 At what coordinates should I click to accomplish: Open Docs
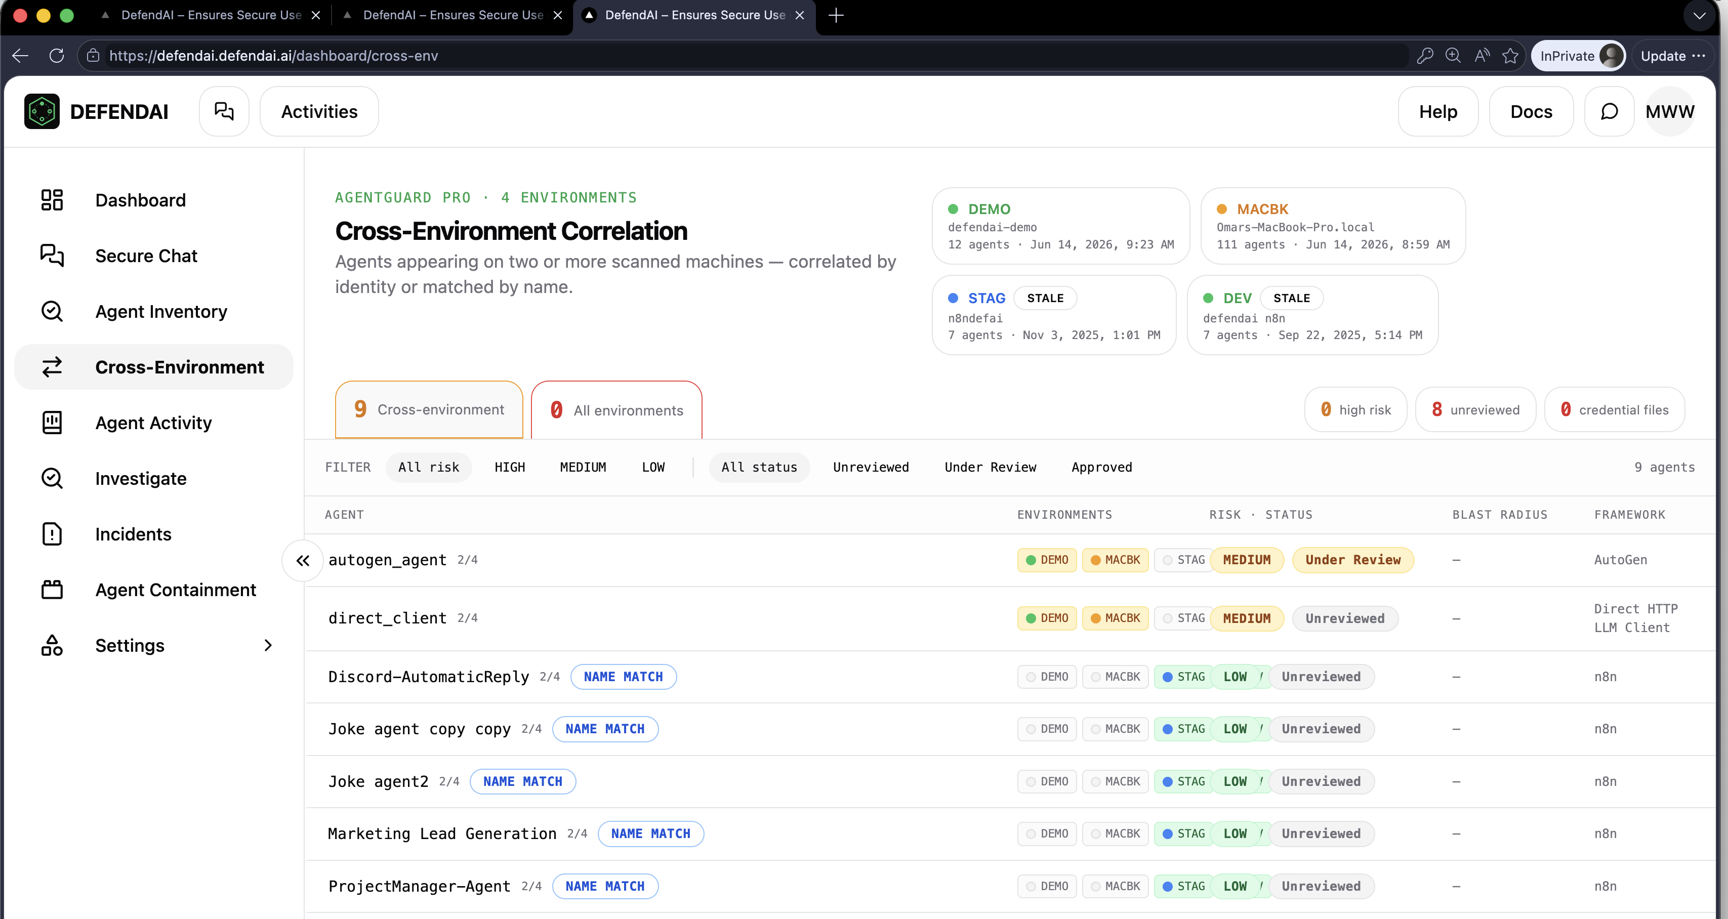1531,111
